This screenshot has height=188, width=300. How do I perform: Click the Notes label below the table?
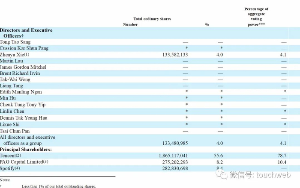point(5,180)
